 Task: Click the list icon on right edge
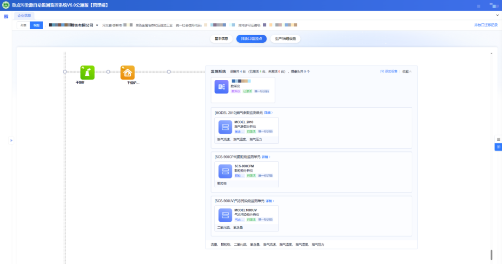tap(498, 139)
